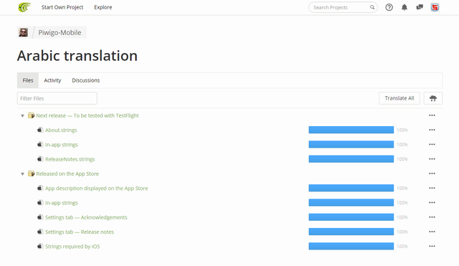Image resolution: width=459 pixels, height=266 pixels.
Task: Open the Explore menu item
Action: click(103, 7)
